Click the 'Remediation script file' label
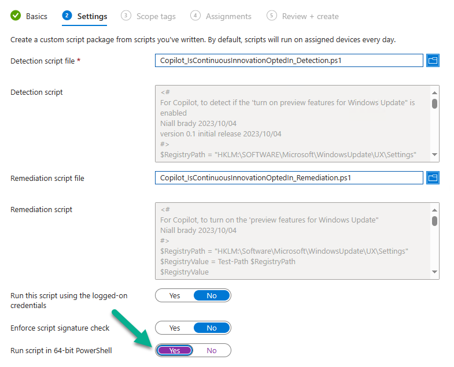 (x=47, y=178)
